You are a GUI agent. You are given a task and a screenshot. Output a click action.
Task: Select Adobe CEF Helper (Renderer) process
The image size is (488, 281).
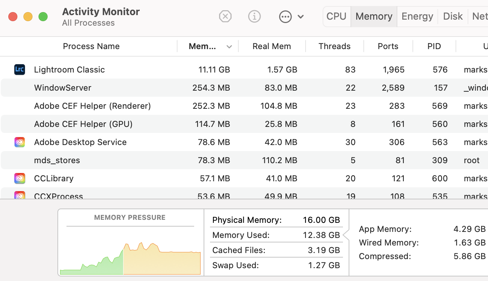click(93, 106)
